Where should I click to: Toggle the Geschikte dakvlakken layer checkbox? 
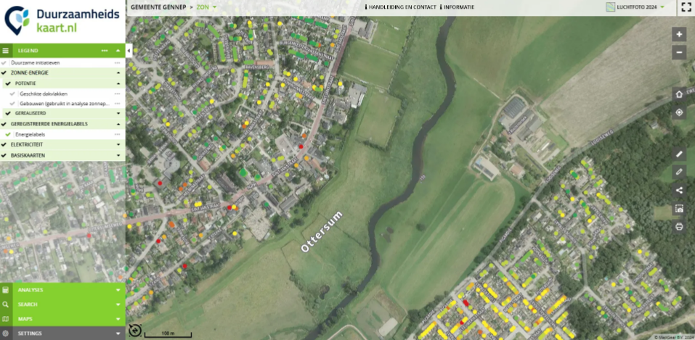(x=13, y=94)
